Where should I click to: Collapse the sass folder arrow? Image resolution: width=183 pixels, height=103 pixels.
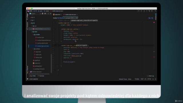[x=32, y=32]
